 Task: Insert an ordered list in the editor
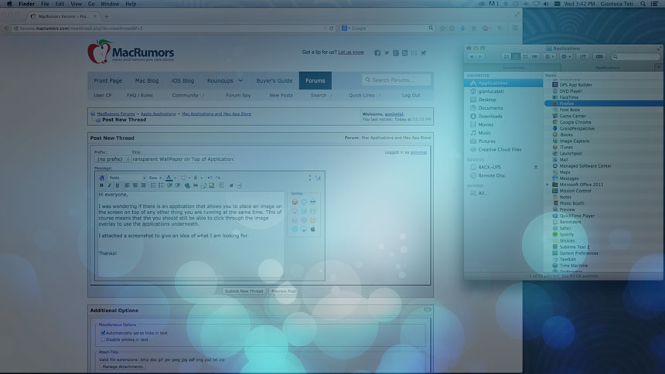click(x=152, y=185)
